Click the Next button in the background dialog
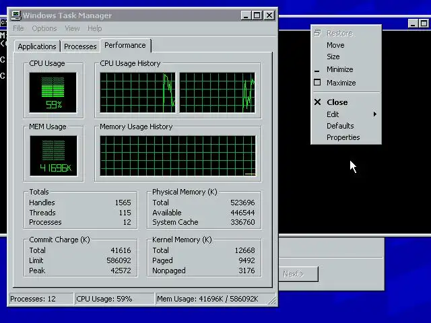 tap(299, 274)
